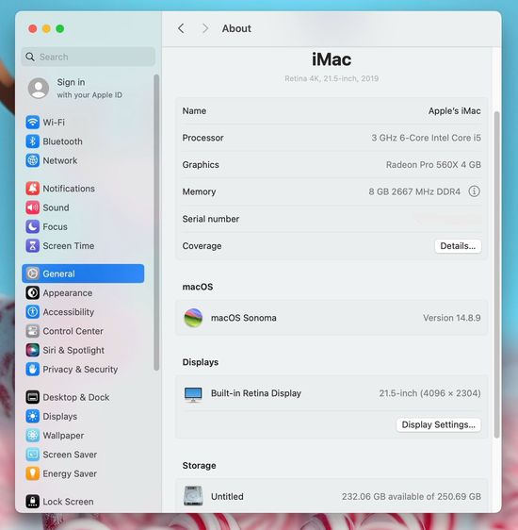The image size is (518, 530).
Task: Select the Energy Saver sidebar label
Action: (70, 473)
